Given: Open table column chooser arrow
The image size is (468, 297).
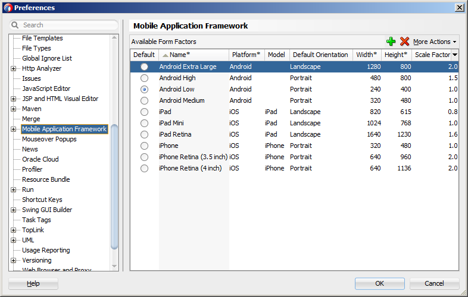Looking at the screenshot, I should pos(455,55).
